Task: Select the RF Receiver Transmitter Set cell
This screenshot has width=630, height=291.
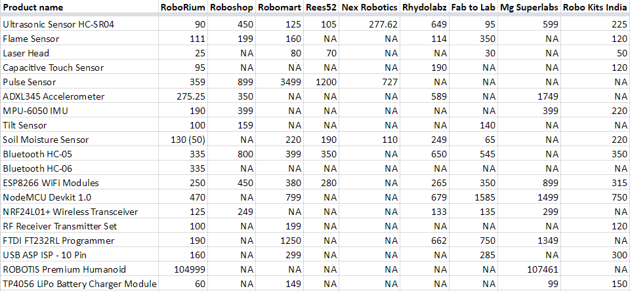Action: 79,226
